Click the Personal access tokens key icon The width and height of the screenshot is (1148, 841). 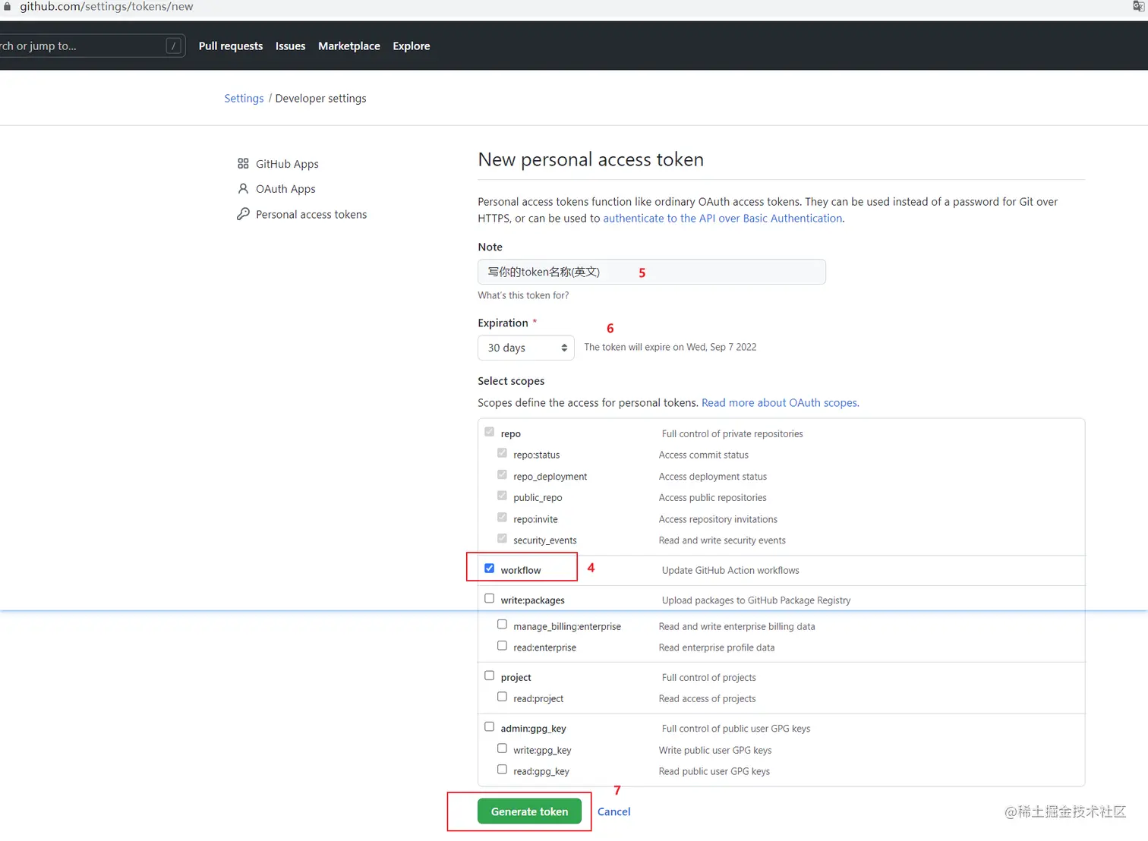click(243, 214)
